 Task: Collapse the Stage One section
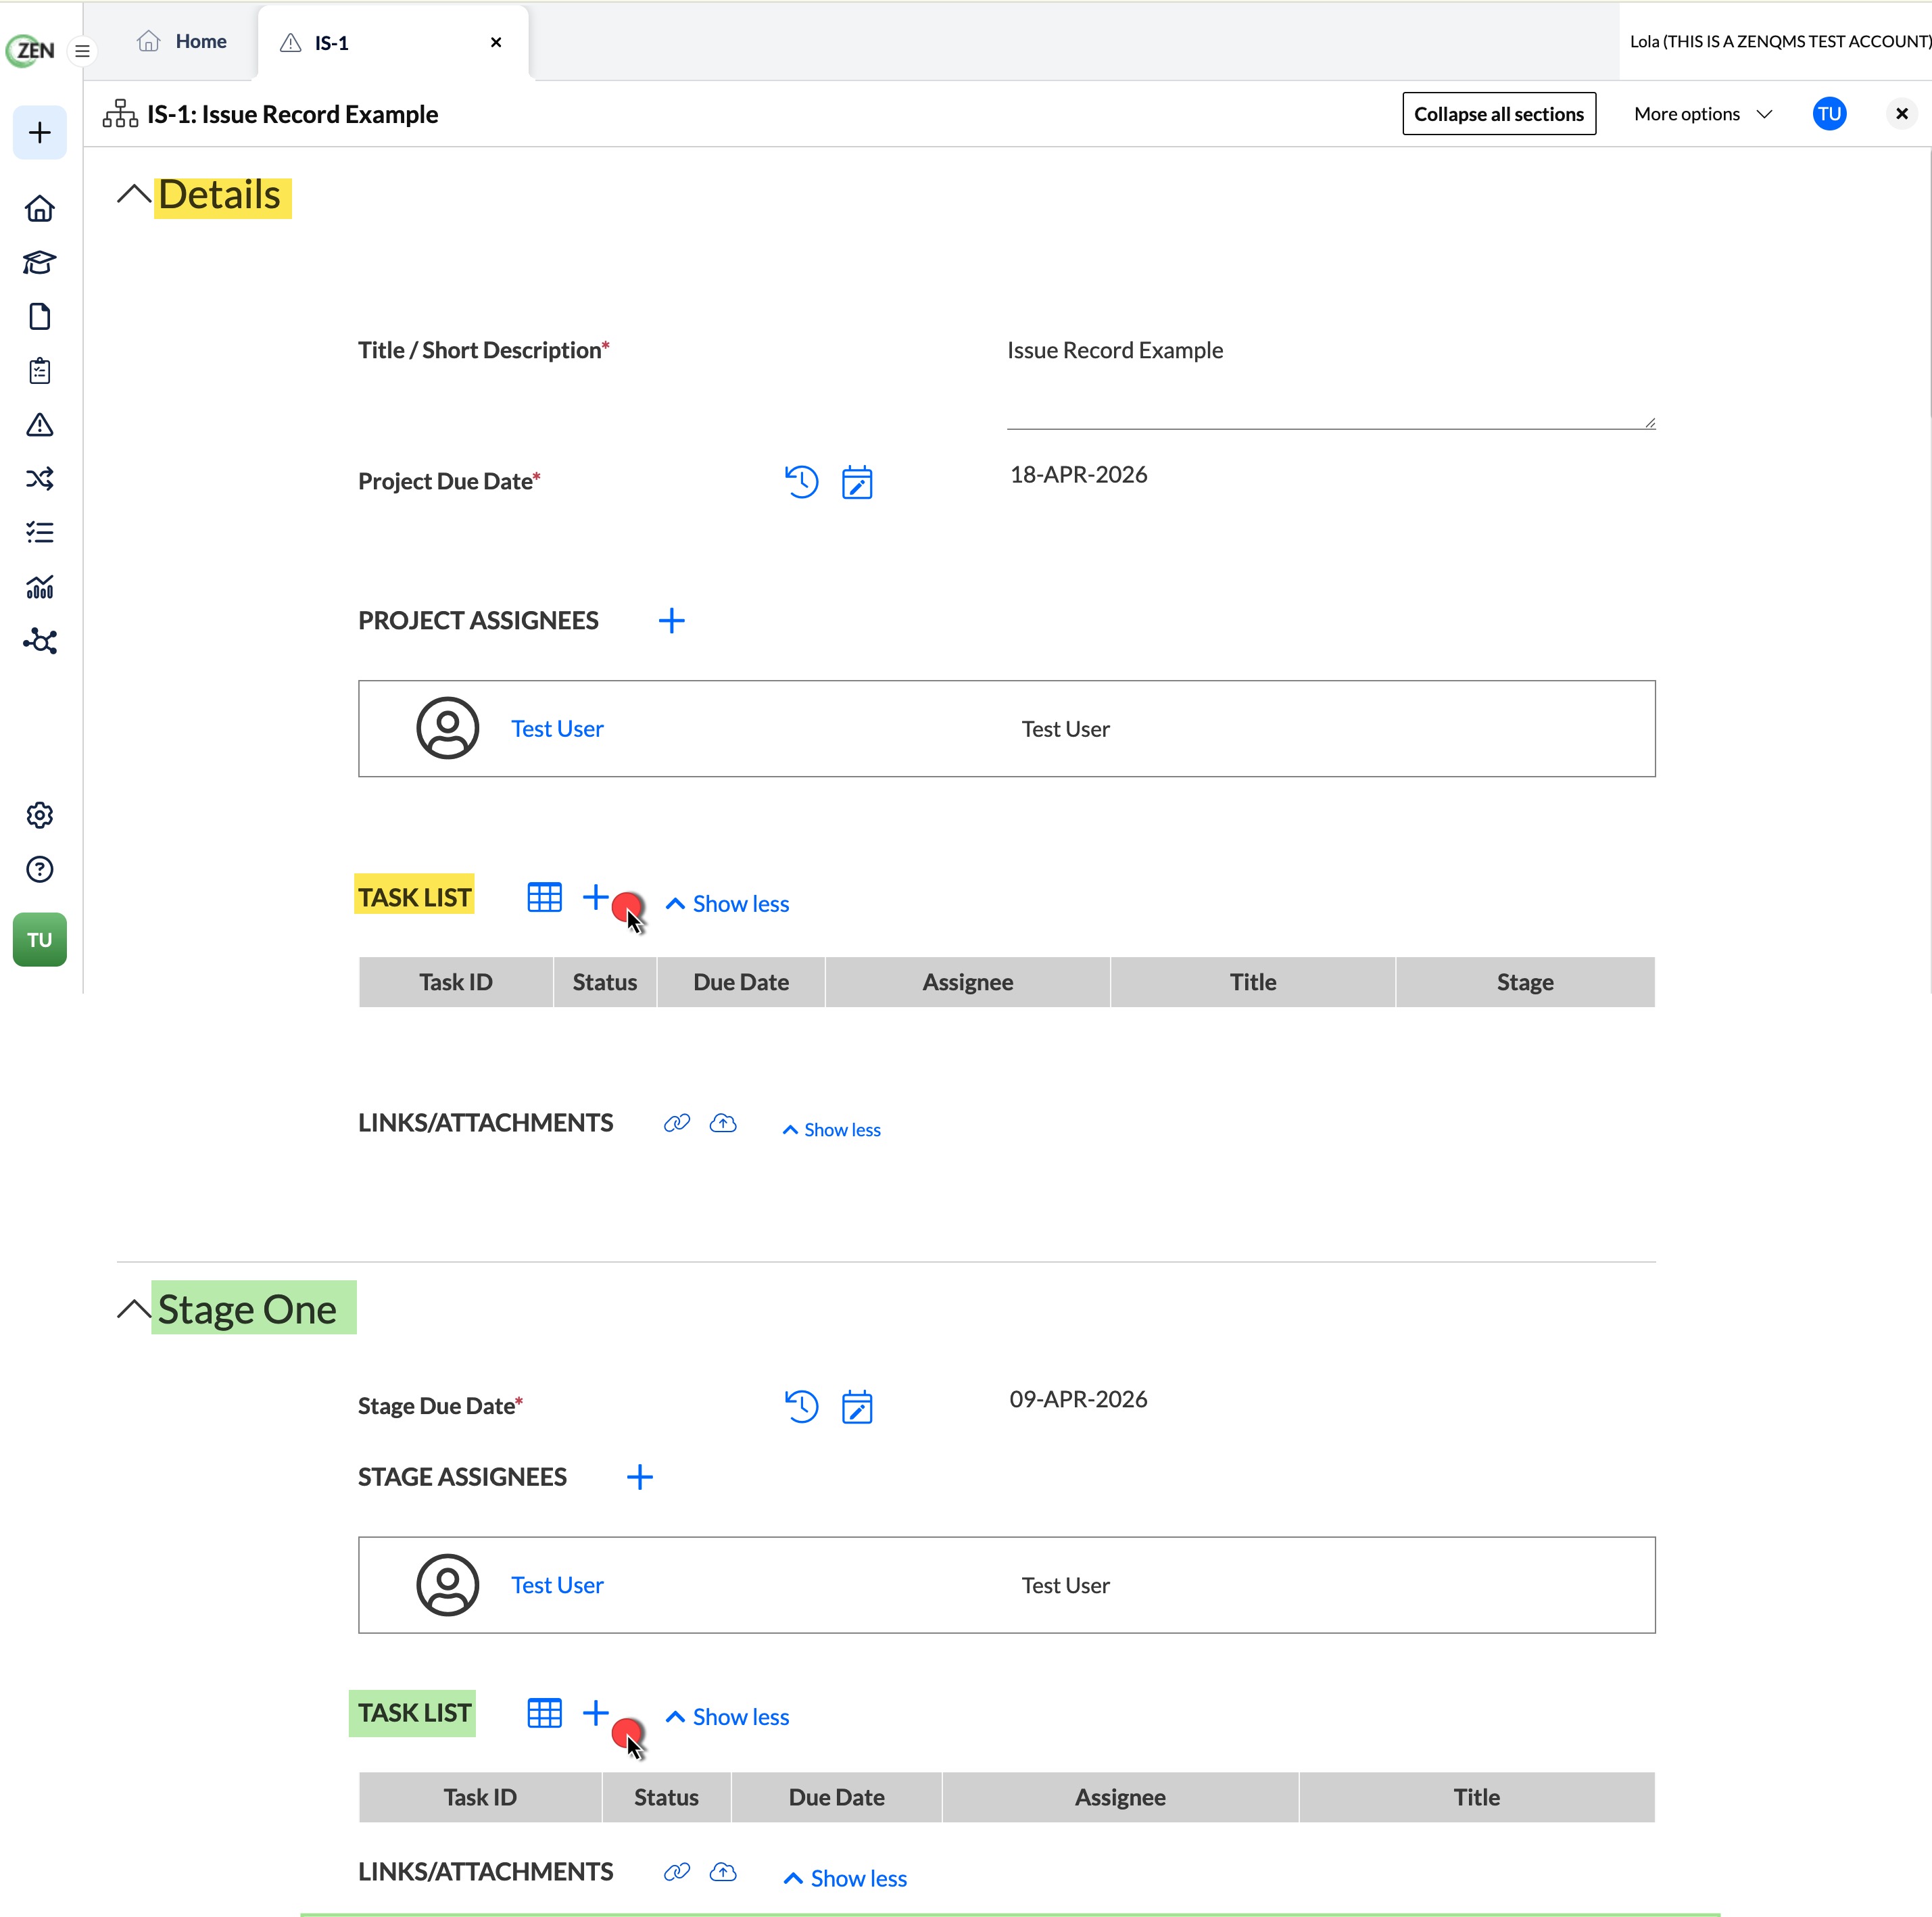coord(134,1309)
